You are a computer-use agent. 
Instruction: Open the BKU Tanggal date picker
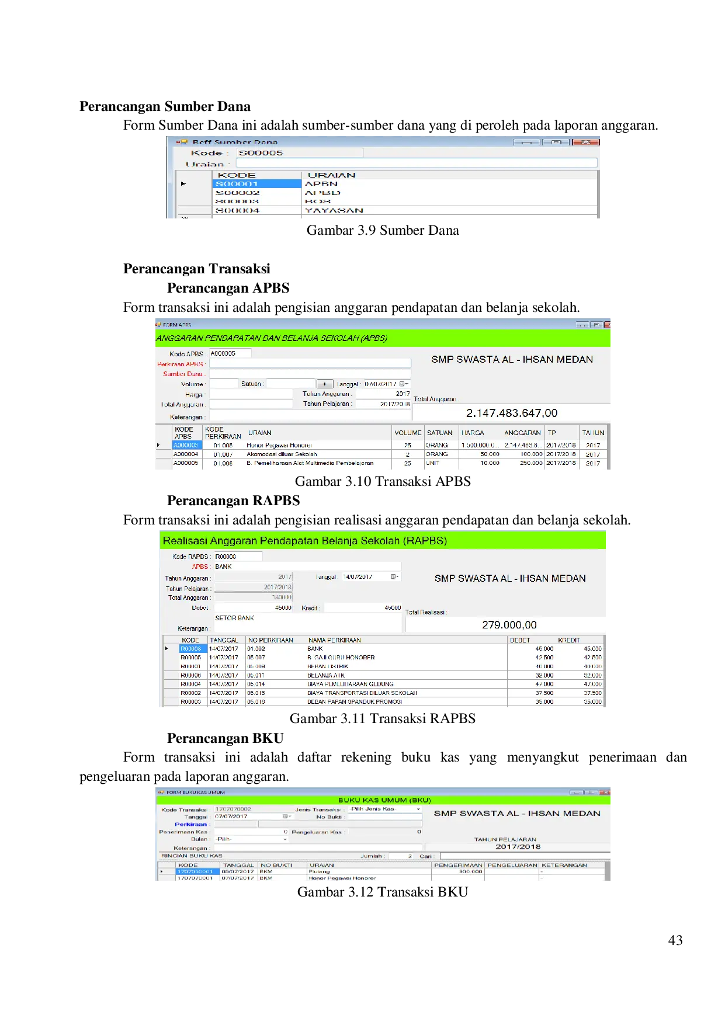click(x=286, y=816)
